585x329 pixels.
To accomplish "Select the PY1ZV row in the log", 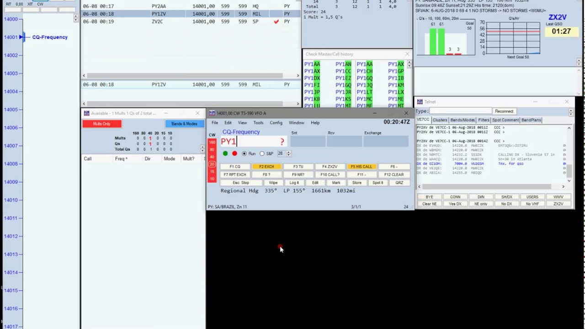I will tap(191, 14).
